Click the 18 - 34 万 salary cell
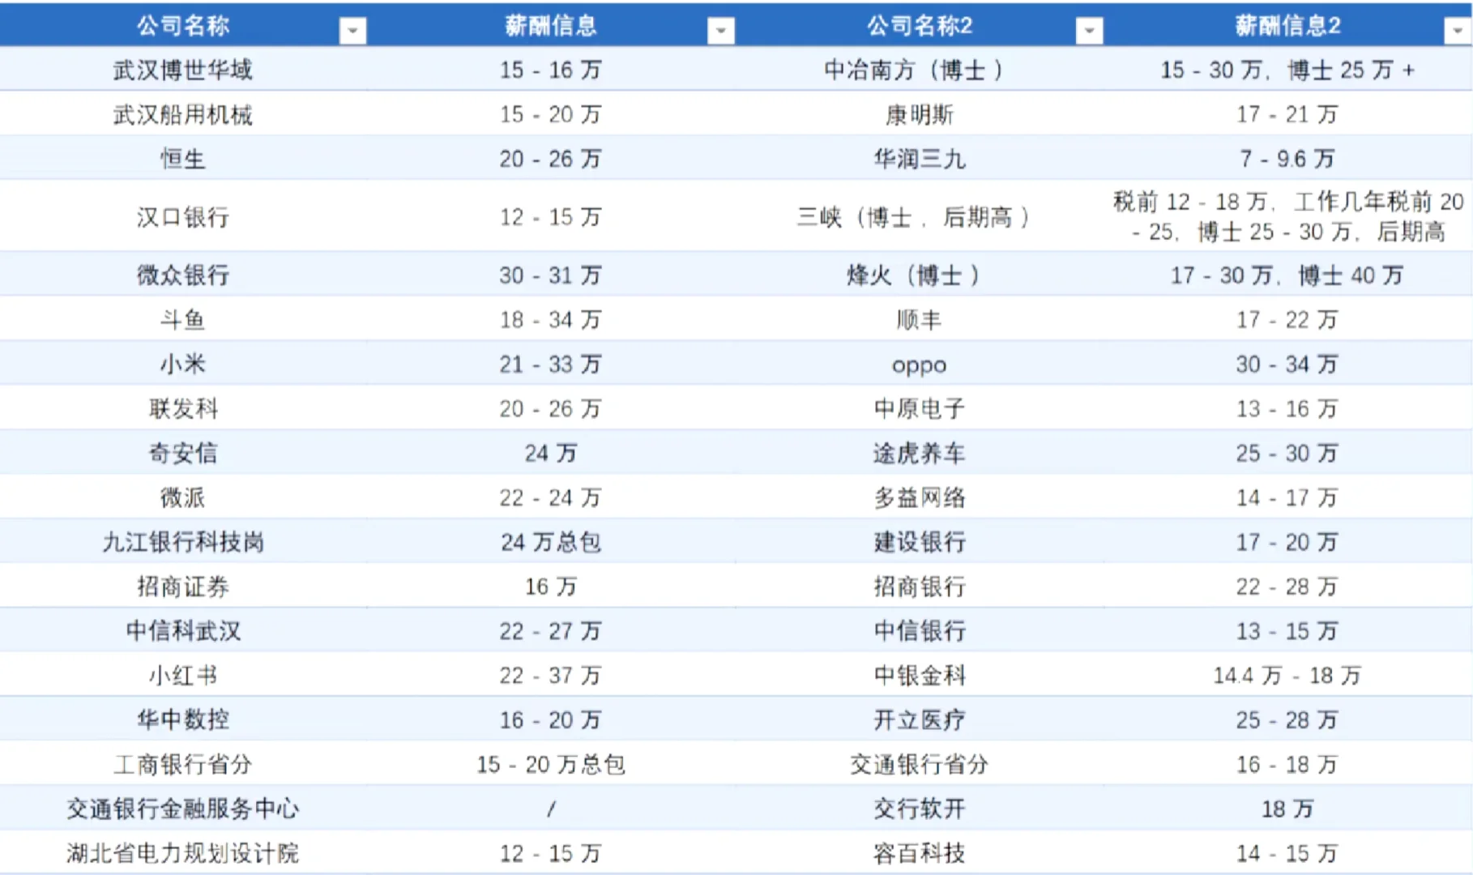This screenshot has height=875, width=1473. 551,319
